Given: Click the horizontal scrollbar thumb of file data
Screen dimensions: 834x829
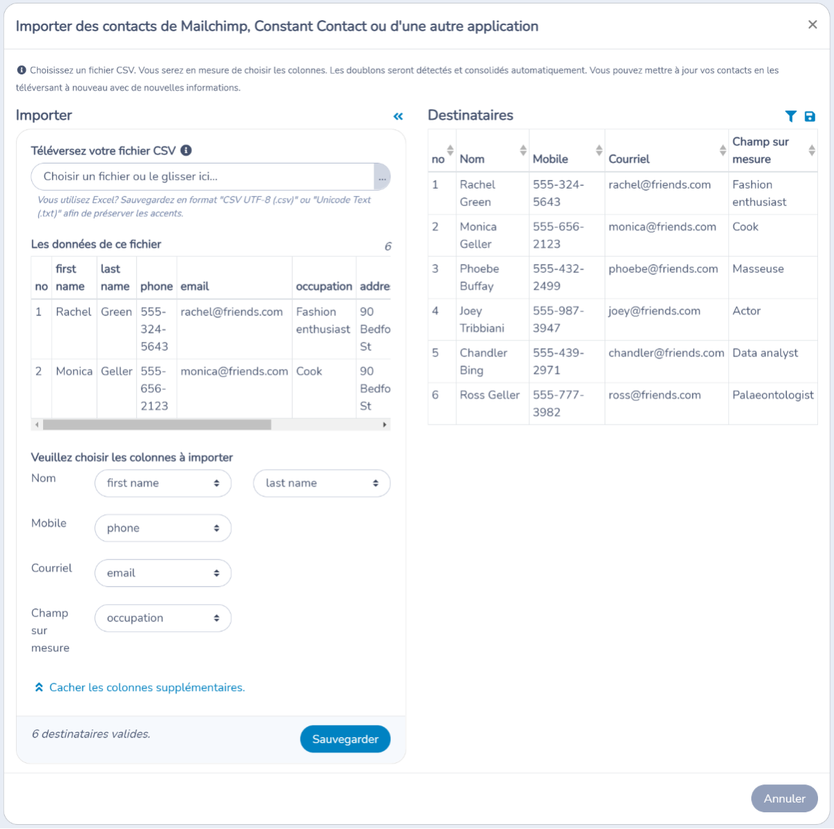Looking at the screenshot, I should click(157, 425).
